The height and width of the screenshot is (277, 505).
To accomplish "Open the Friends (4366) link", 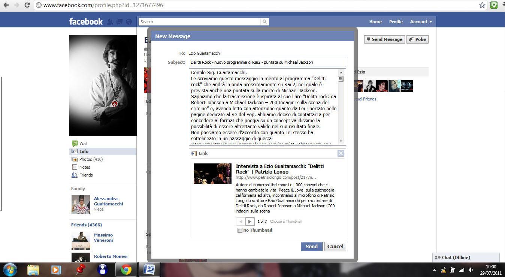I will (87, 225).
